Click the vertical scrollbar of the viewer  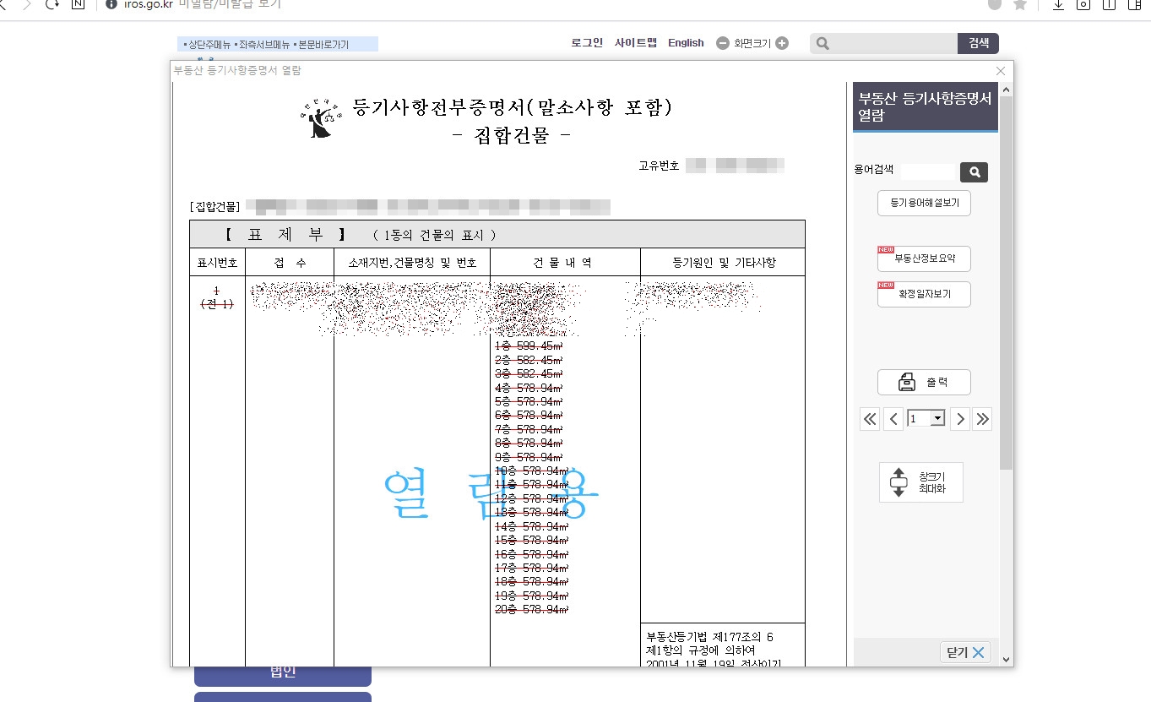point(1006,282)
